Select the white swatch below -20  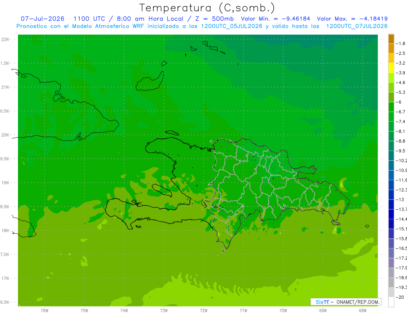click(391, 302)
